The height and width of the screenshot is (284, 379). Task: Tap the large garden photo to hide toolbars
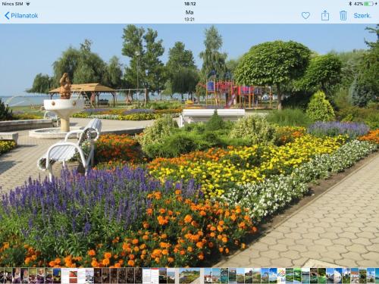(x=189, y=145)
